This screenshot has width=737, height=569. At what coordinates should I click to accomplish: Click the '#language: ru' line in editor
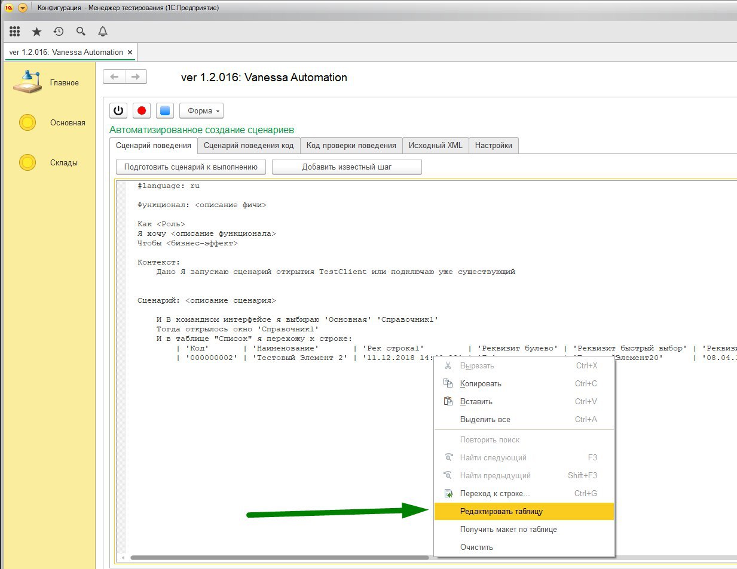point(169,186)
